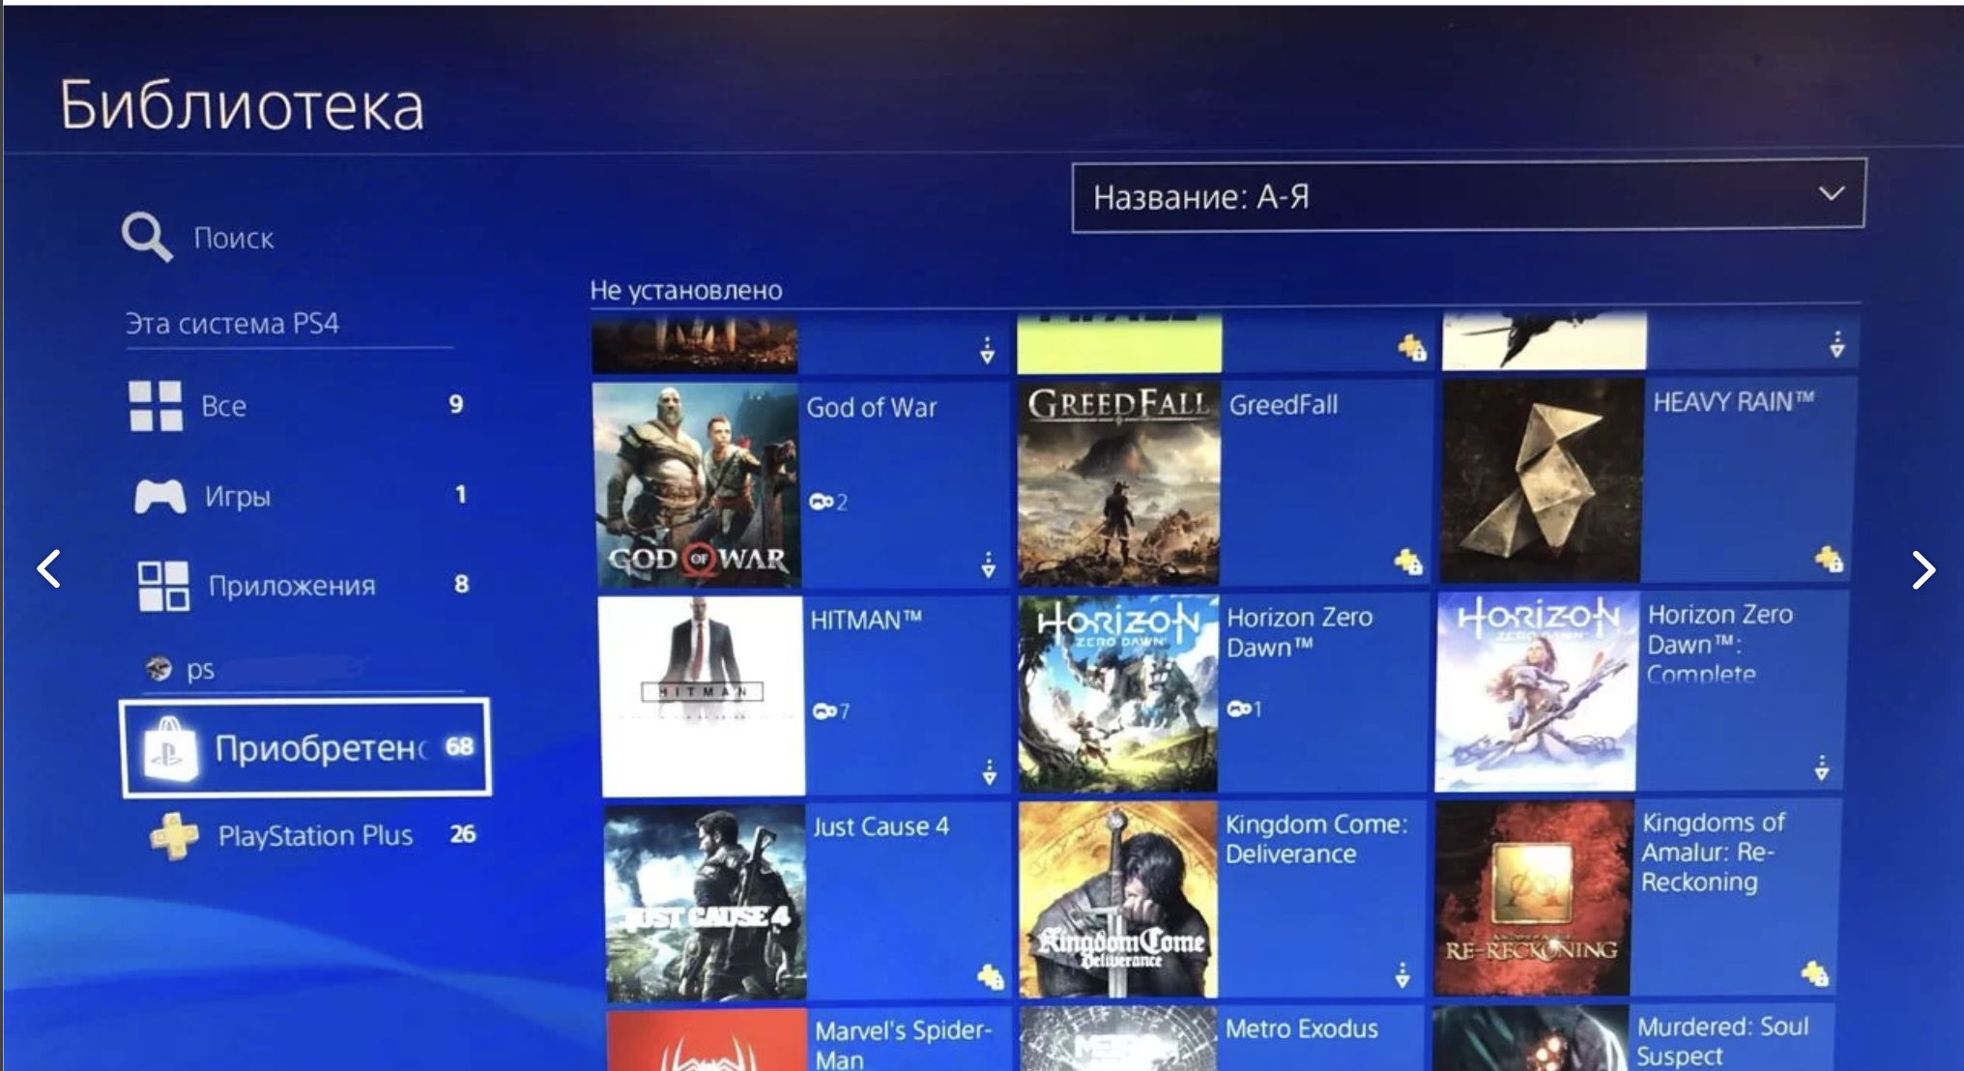The width and height of the screenshot is (1964, 1071).
Task: Click the HEAVY RAIN™ title text
Action: [x=1734, y=401]
